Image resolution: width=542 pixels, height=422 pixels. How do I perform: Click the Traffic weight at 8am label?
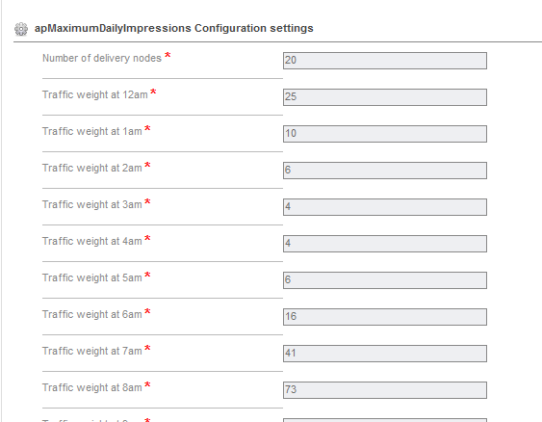[x=92, y=387]
